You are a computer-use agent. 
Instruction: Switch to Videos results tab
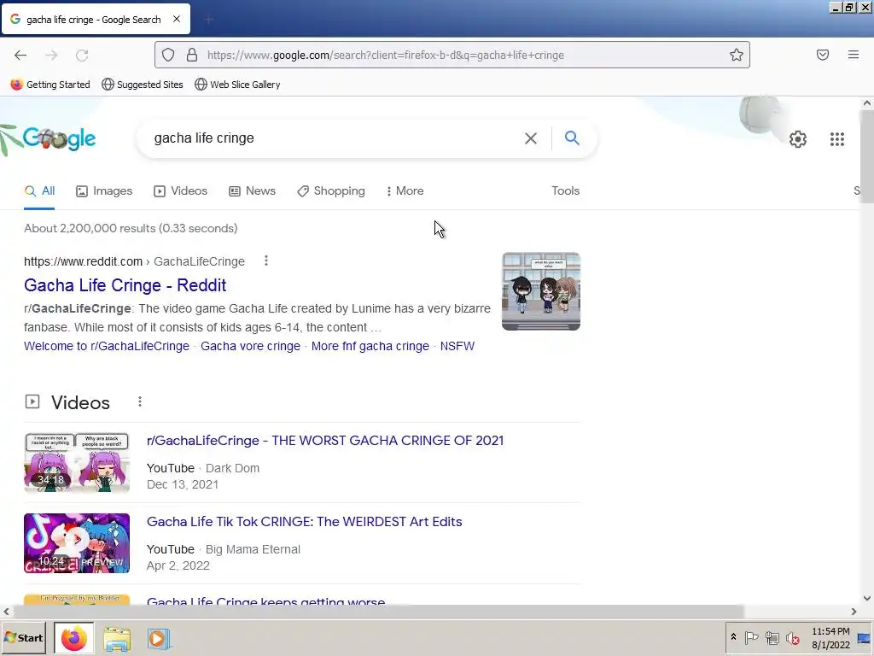point(181,190)
